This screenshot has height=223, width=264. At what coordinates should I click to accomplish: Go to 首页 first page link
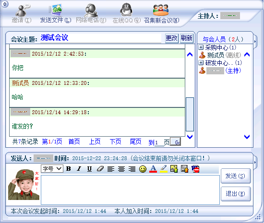[x=74, y=141]
